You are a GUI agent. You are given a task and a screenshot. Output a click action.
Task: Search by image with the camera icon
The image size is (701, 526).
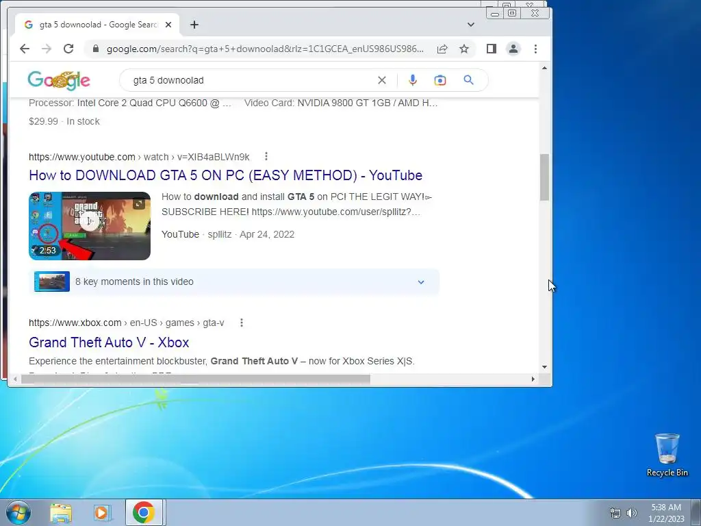pos(440,80)
